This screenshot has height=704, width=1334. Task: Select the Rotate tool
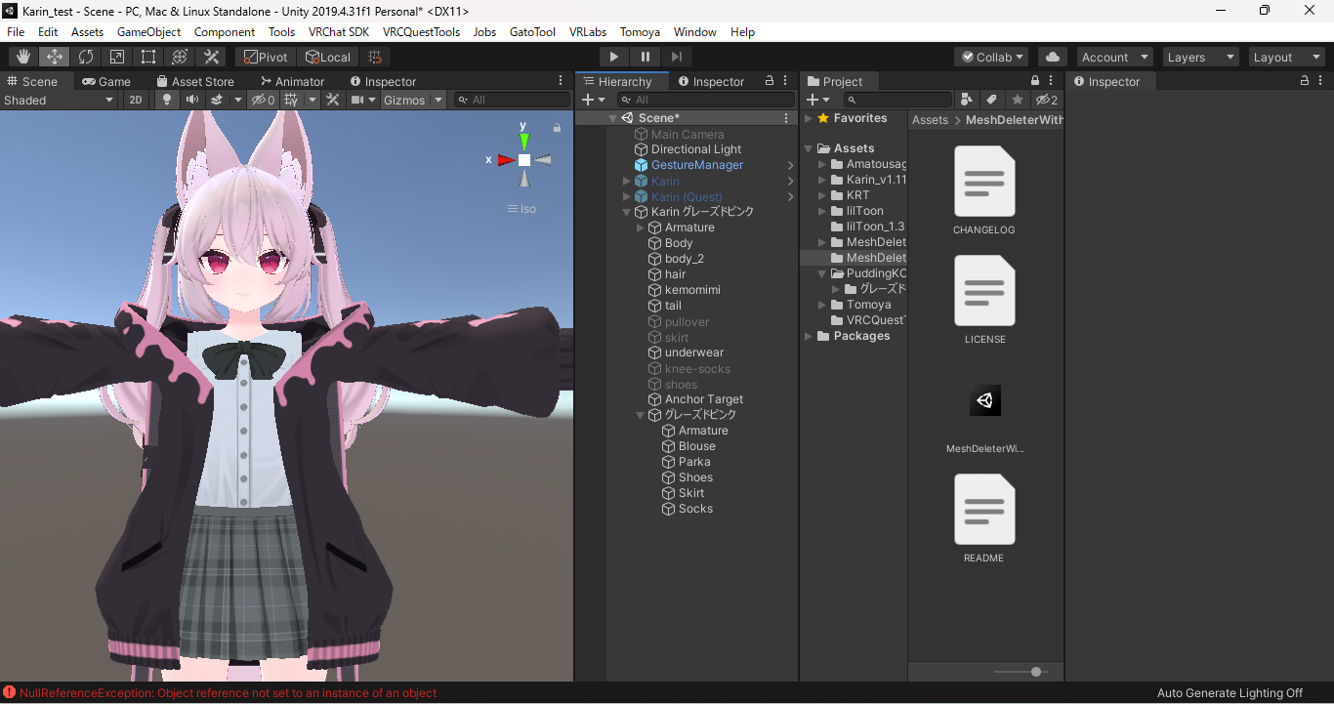click(x=86, y=57)
